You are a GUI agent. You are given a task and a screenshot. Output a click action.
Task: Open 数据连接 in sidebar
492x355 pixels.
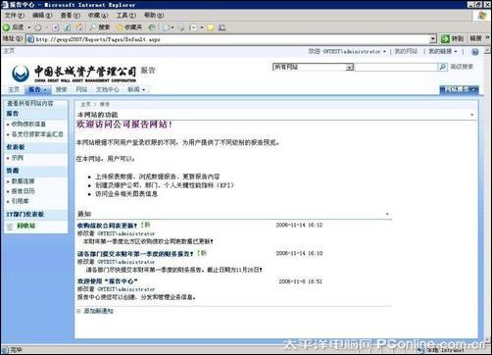click(23, 181)
